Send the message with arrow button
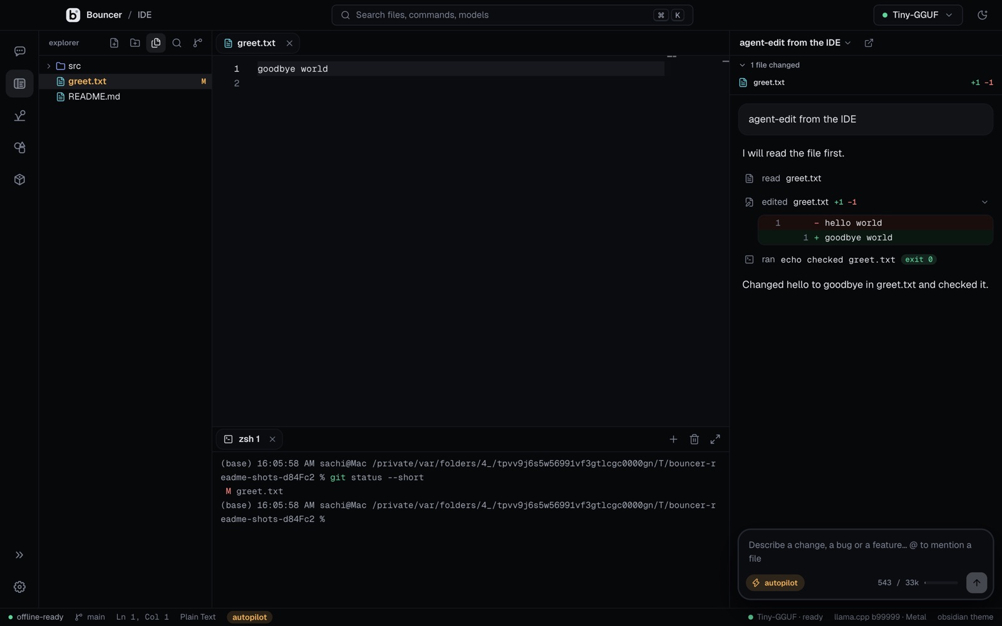Image resolution: width=1002 pixels, height=626 pixels. point(976,583)
